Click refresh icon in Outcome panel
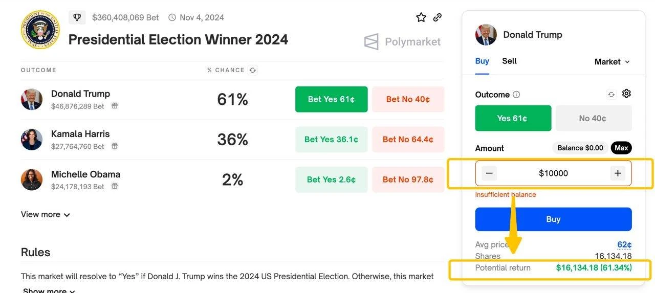The height and width of the screenshot is (293, 655). tap(611, 95)
